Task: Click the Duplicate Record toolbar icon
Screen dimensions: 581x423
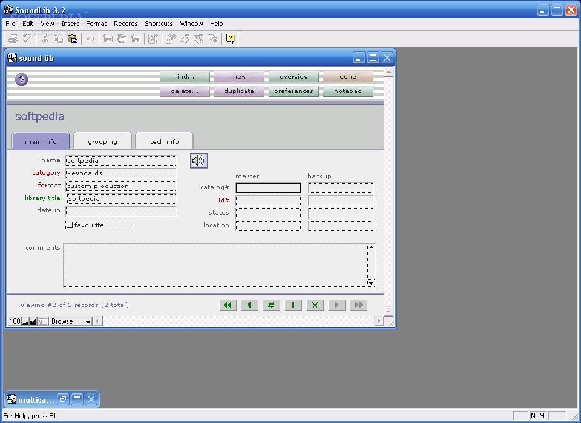Action: [122, 39]
